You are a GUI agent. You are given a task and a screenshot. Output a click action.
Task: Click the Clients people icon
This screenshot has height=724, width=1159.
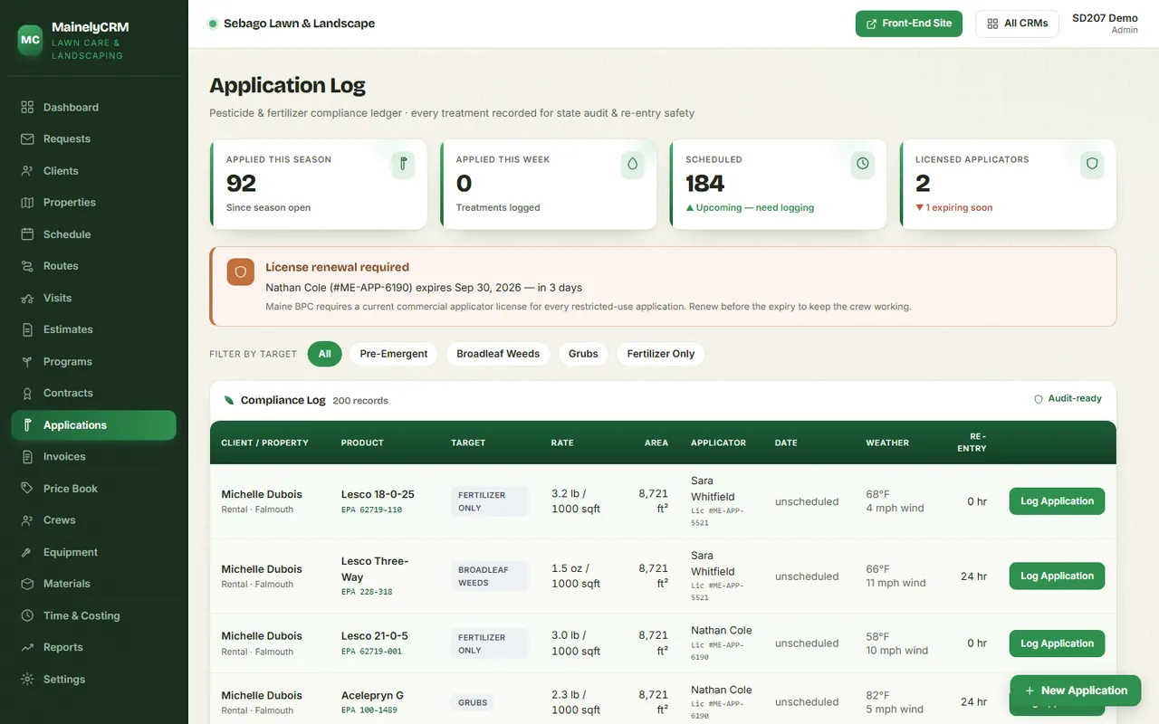click(27, 170)
